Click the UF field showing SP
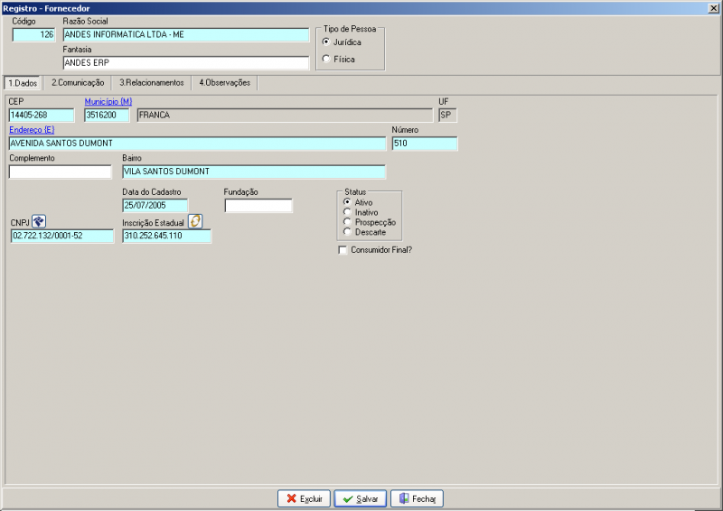This screenshot has width=723, height=511. point(447,116)
